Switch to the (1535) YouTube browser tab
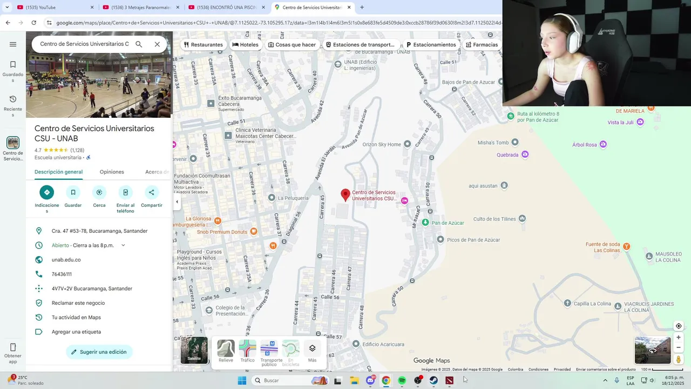Image resolution: width=691 pixels, height=389 pixels. coord(56,8)
